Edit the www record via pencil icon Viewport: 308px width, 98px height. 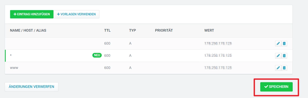[278, 68]
